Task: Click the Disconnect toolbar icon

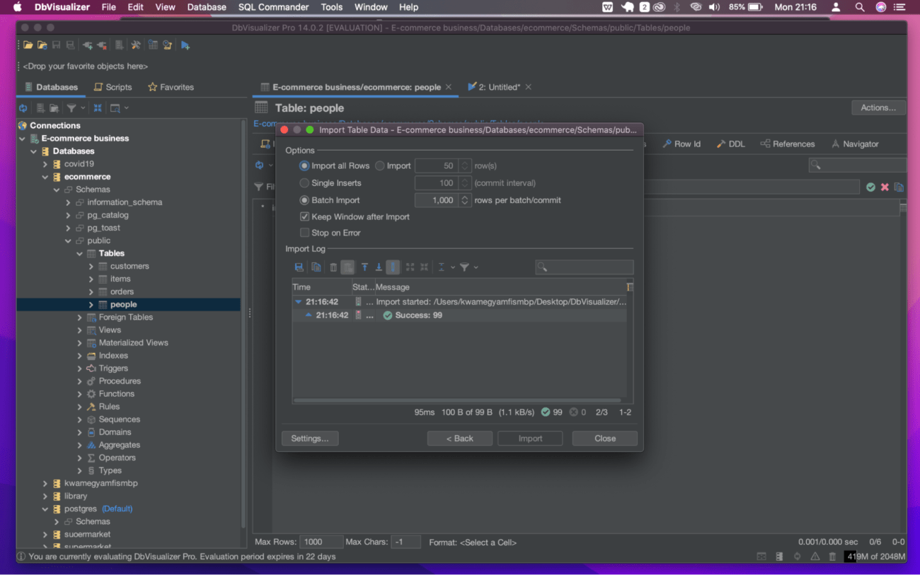Action: 101,45
